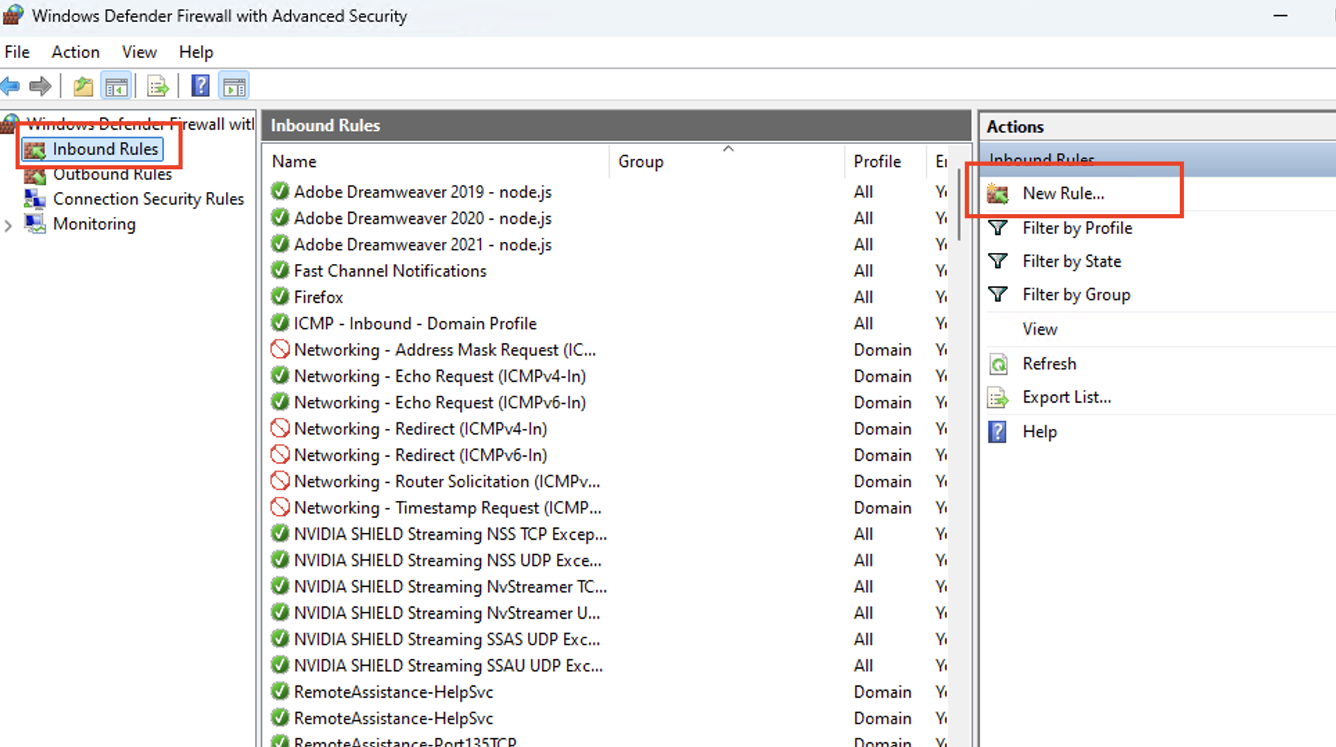Open the Filter by State submenu
Screen dimensions: 1336x747
(1071, 261)
